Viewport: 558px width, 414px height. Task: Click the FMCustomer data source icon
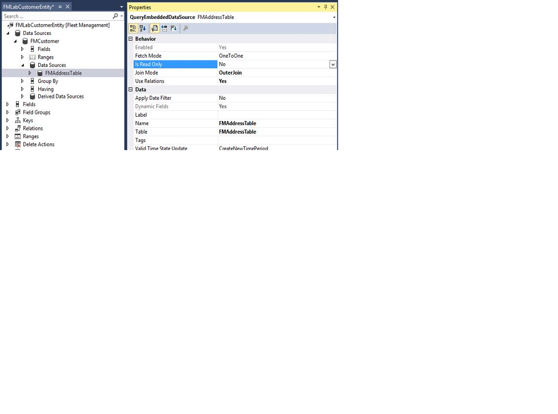click(x=25, y=41)
